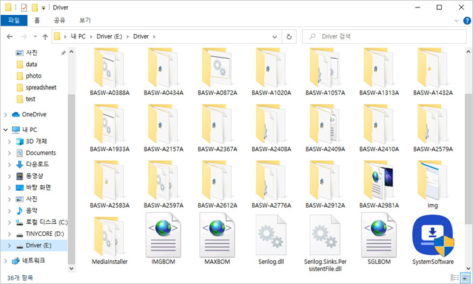Switch to details view layout

455,278
